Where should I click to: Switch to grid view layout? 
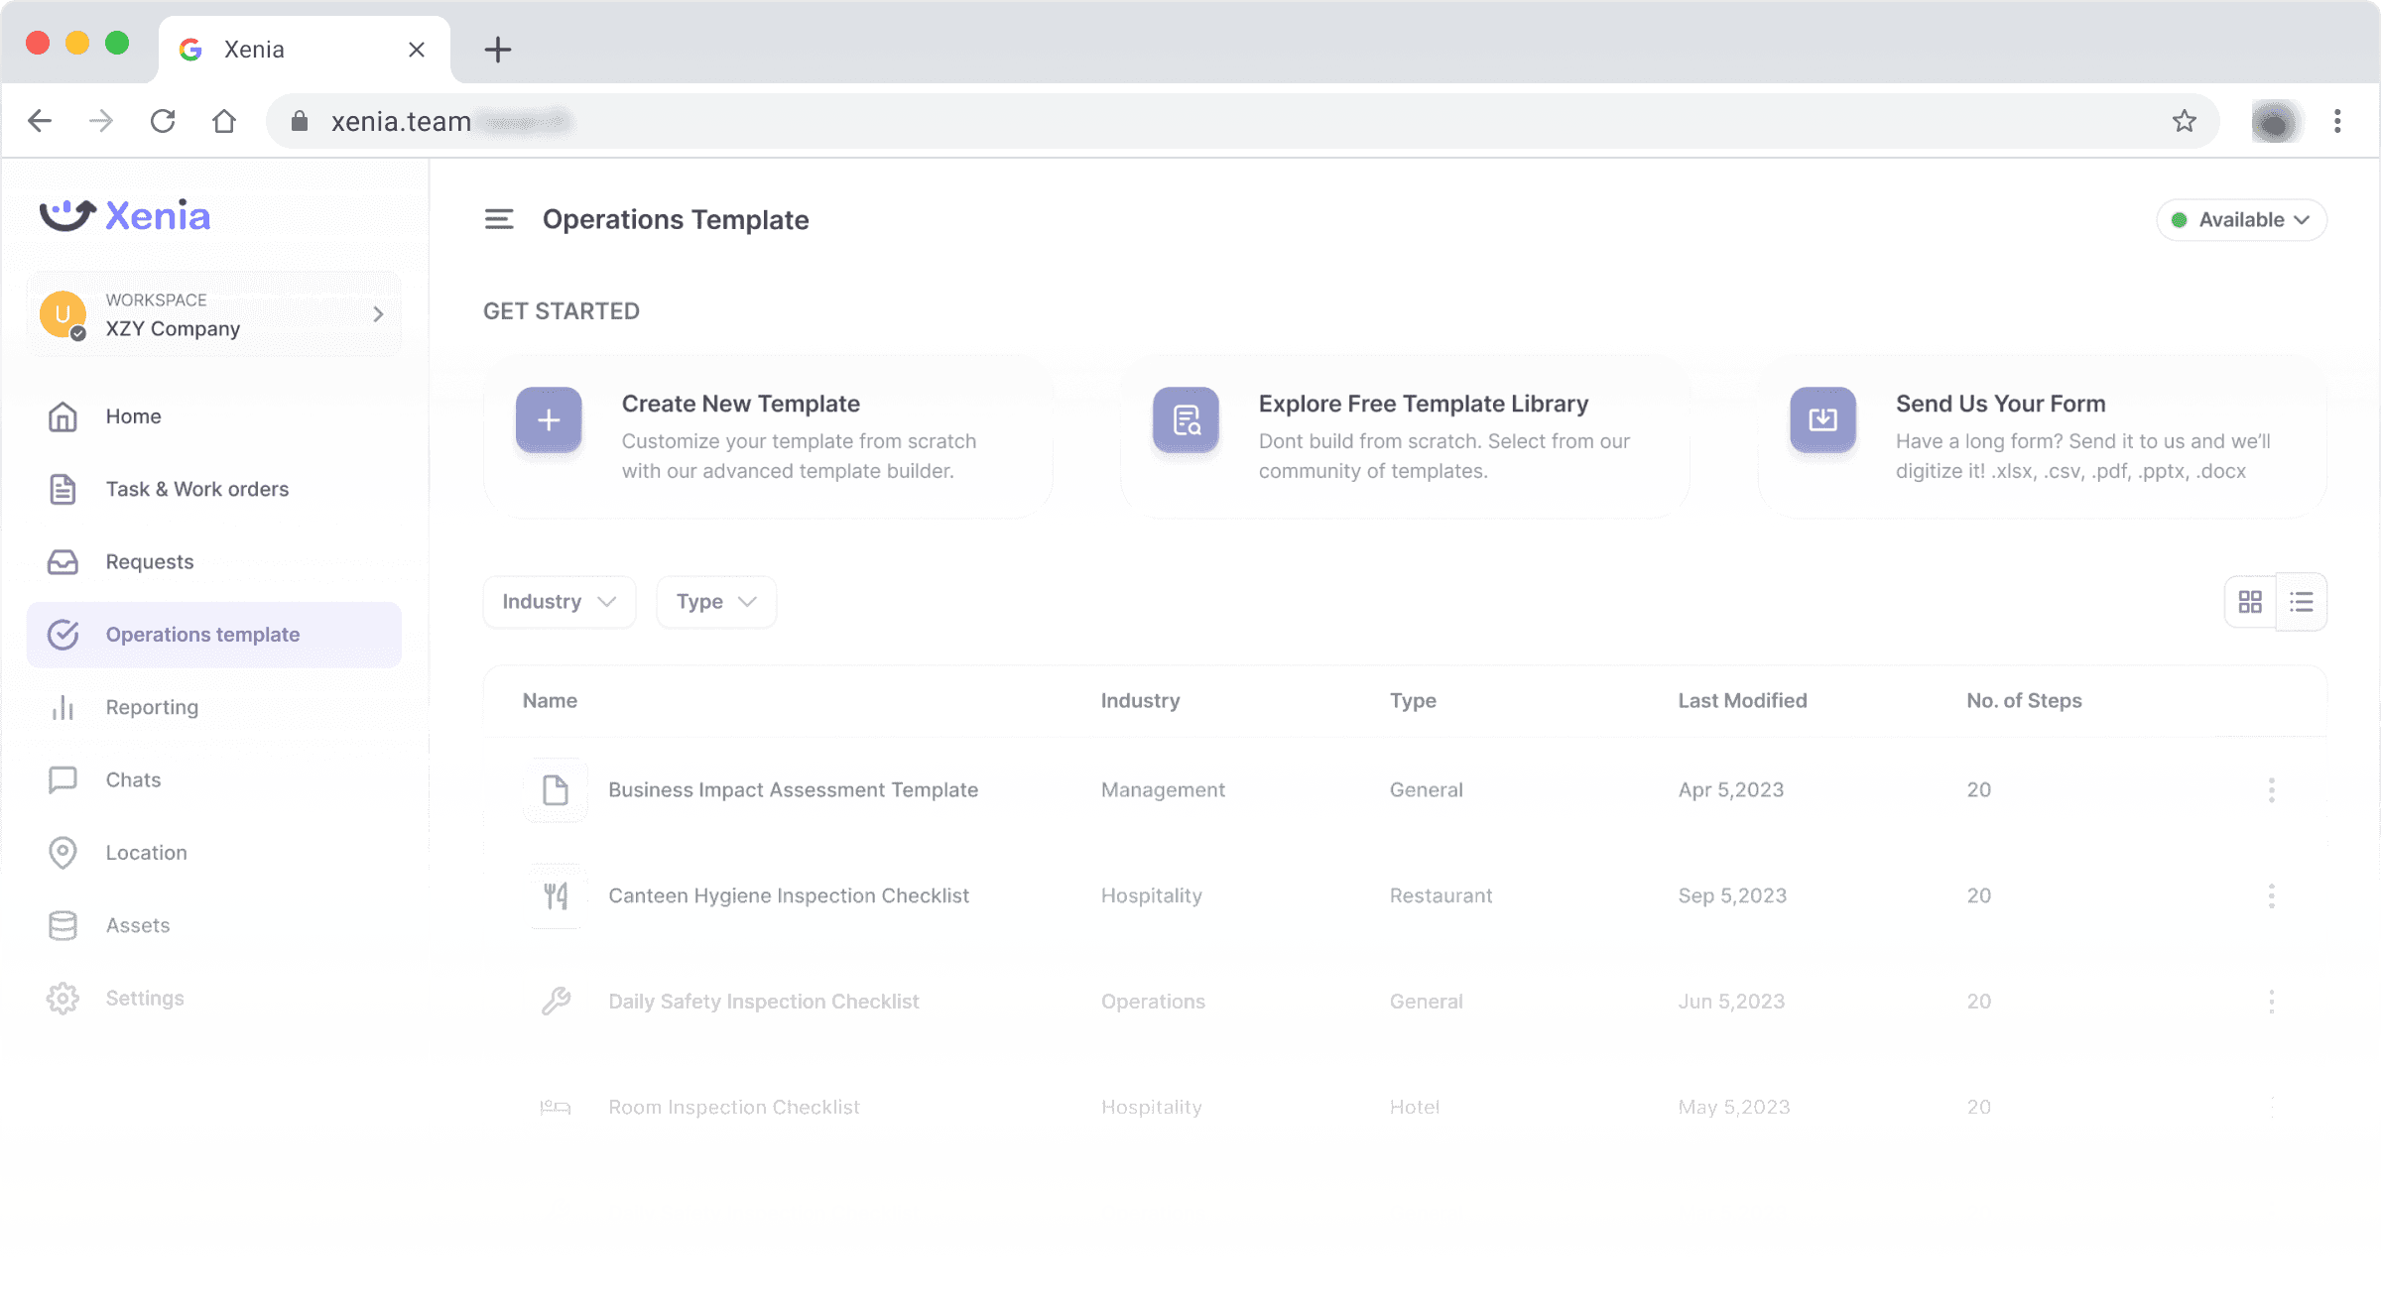pos(2250,602)
